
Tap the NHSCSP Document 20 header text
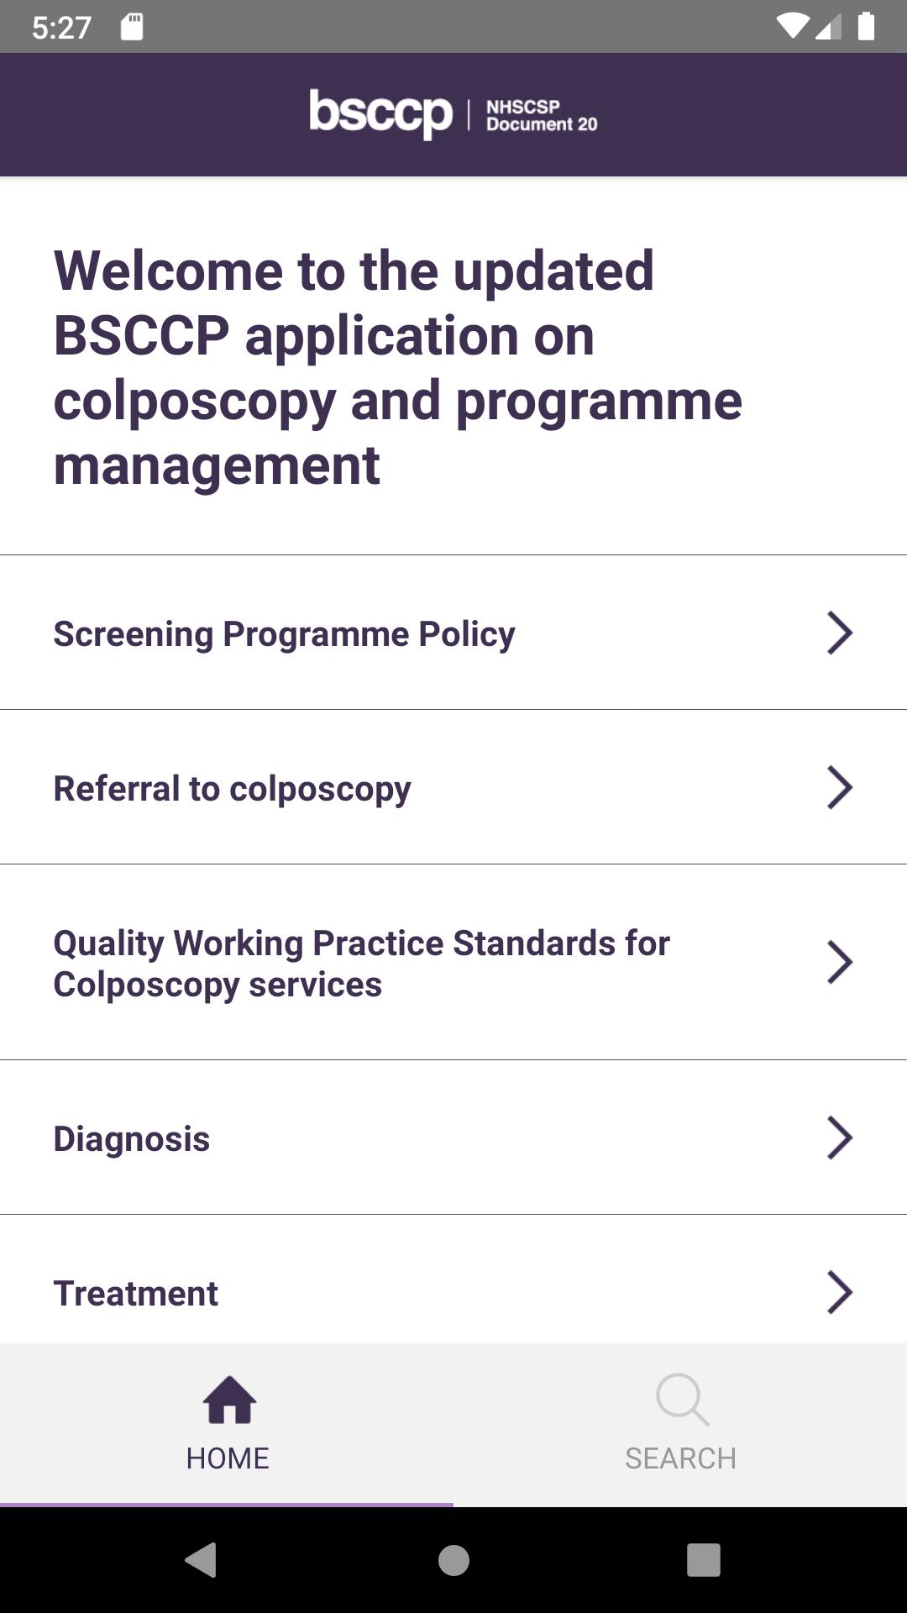tap(542, 116)
